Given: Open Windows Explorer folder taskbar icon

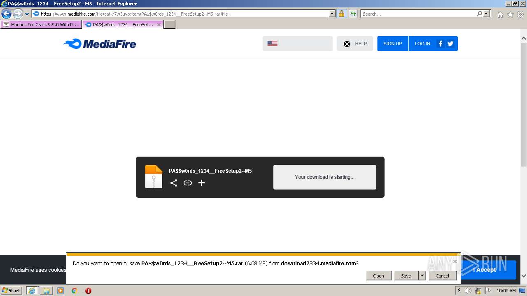Looking at the screenshot, I should click(x=47, y=291).
